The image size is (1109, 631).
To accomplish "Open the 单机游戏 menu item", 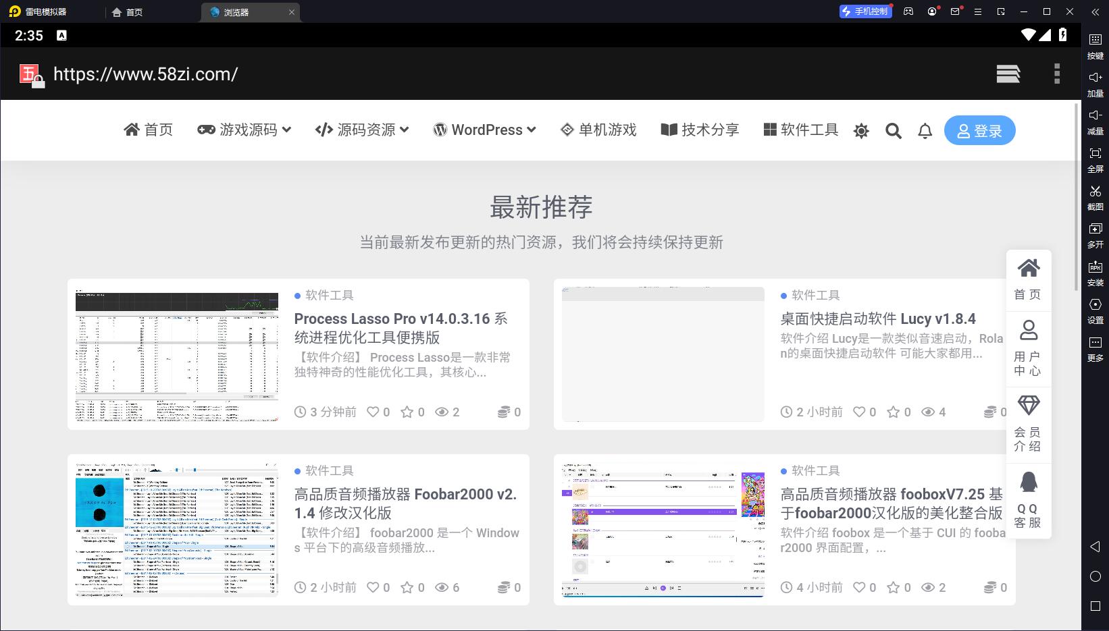I will (598, 130).
